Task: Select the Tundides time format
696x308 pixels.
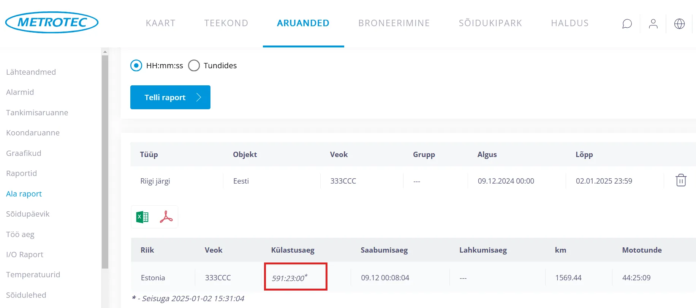Action: click(x=194, y=66)
